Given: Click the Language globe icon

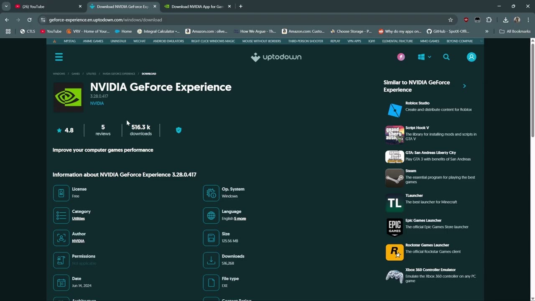Looking at the screenshot, I should tap(211, 215).
